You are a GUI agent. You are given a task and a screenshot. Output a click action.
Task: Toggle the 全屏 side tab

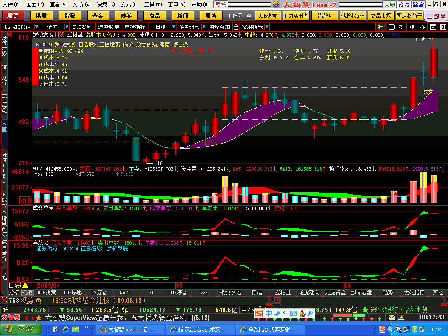pyautogui.click(x=4, y=127)
